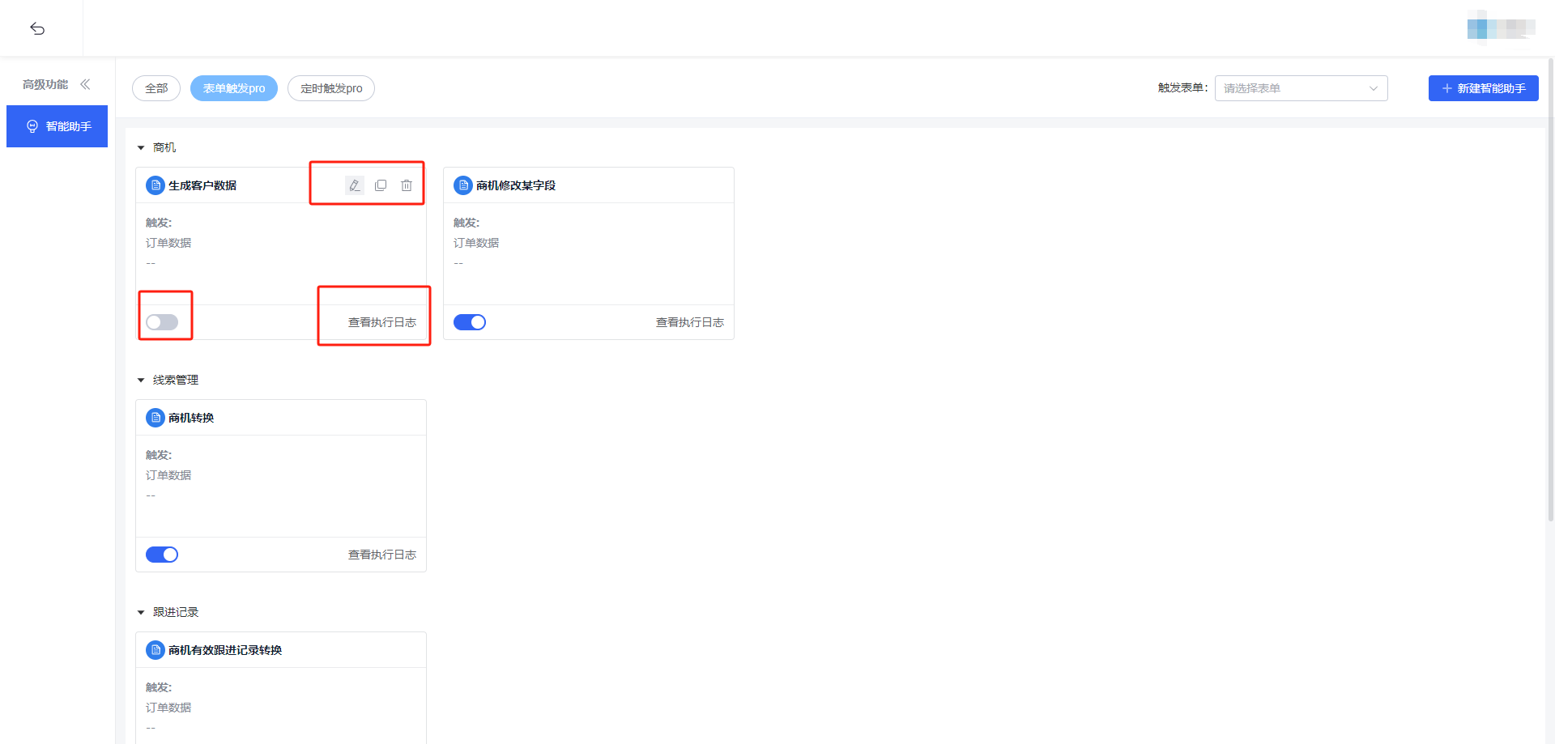Viewport: 1555px width, 744px height.
Task: Open 查看执行日志 on 商机修改某字段 card
Action: 689,322
